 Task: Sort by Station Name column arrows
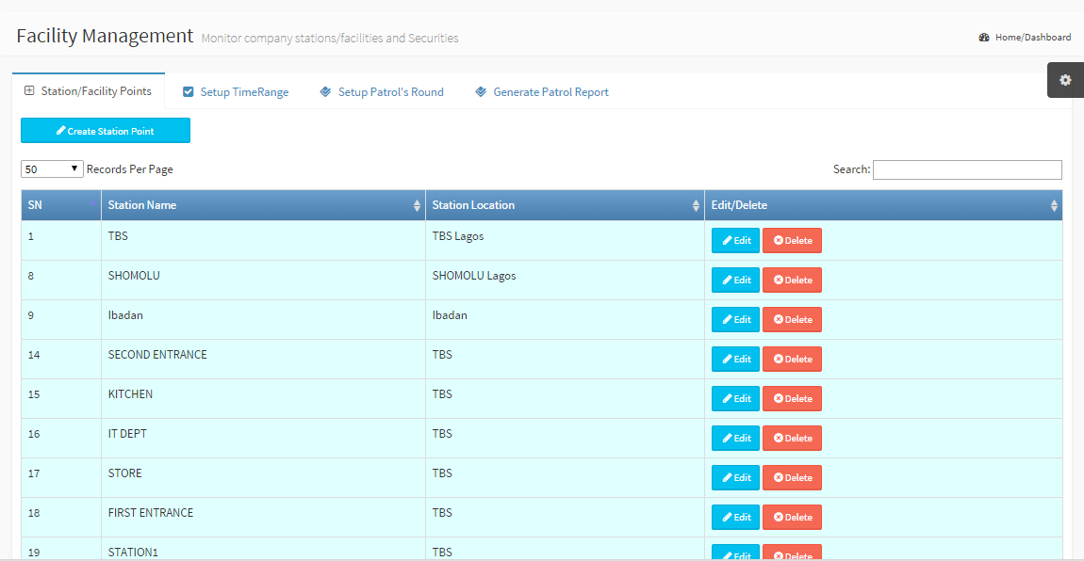(x=417, y=206)
